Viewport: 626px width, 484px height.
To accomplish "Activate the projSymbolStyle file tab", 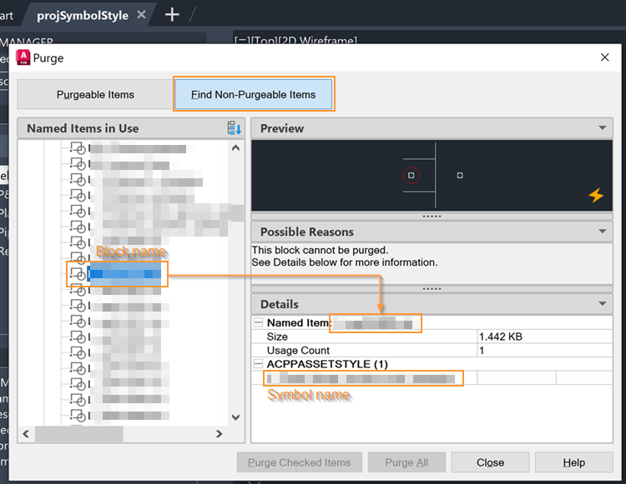I will click(83, 15).
